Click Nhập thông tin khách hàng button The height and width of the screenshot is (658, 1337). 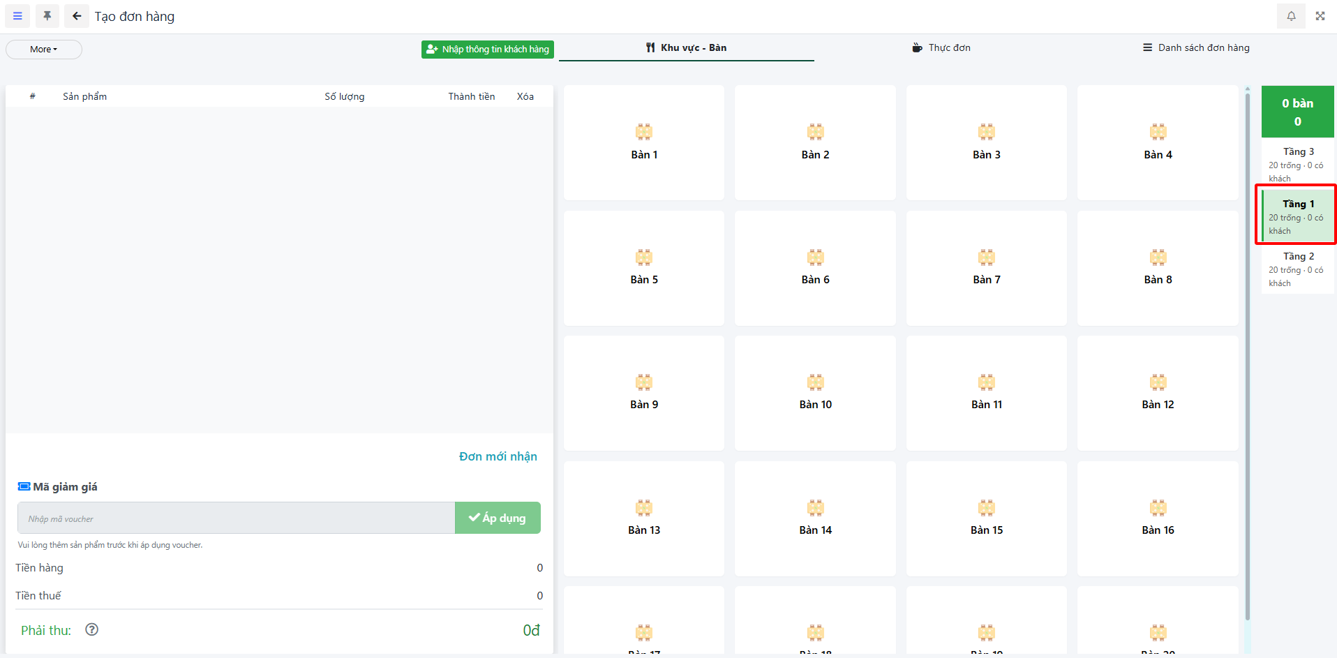(487, 50)
